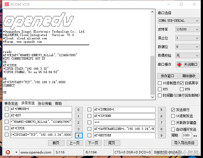Click the status bar dropdown arrow icon
This screenshot has height=158, width=203.
(x=16, y=152)
